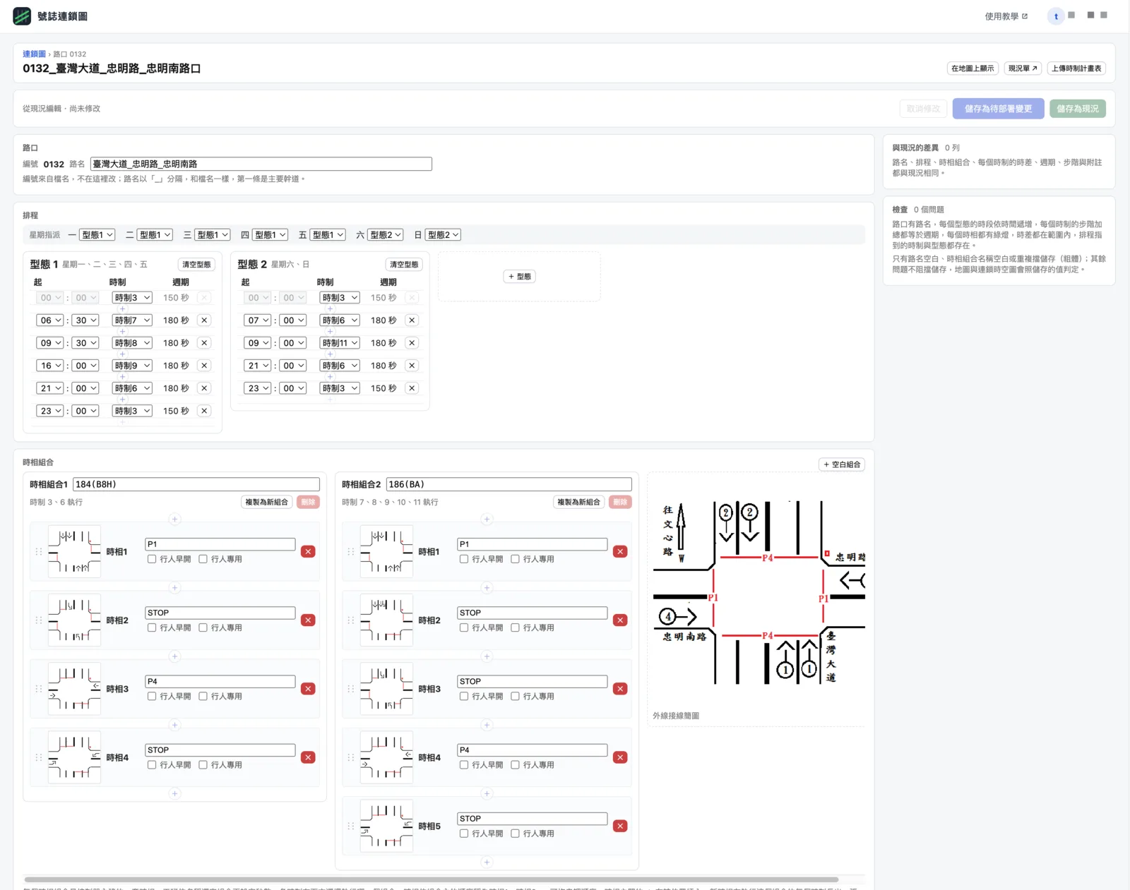Check 行人專用 for 時相3 in 時相組合1
The height and width of the screenshot is (890, 1130).
pyautogui.click(x=203, y=696)
